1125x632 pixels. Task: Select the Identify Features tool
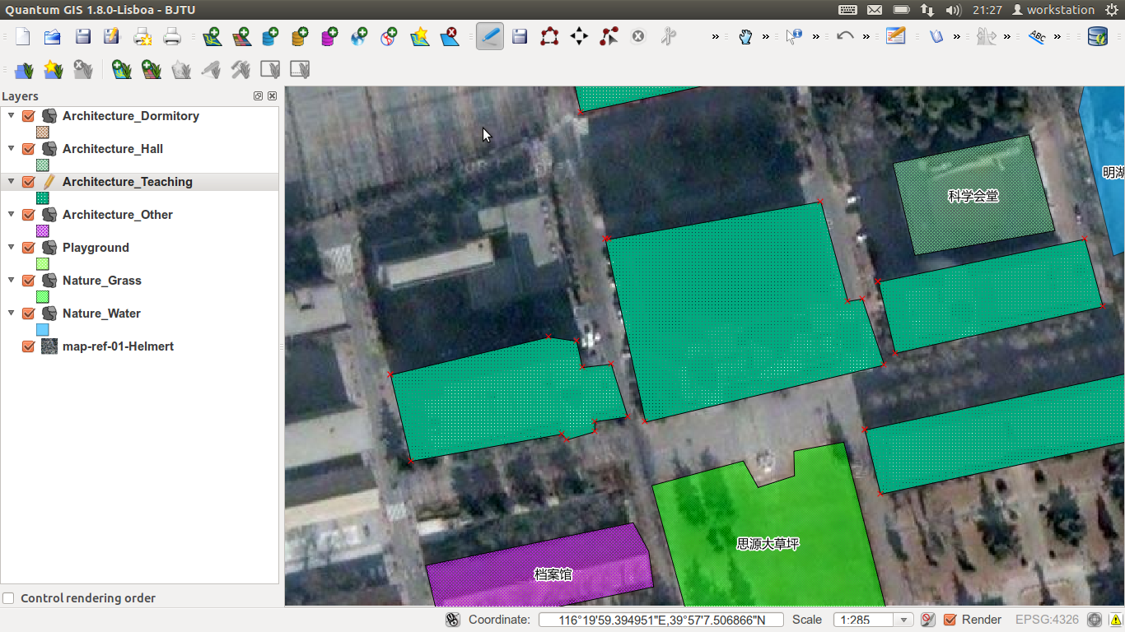pos(794,36)
